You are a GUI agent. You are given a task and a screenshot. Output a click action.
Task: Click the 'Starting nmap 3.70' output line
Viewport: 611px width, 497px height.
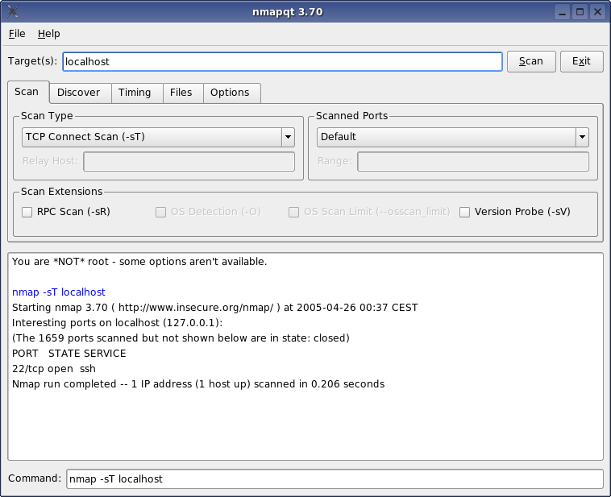pos(214,308)
